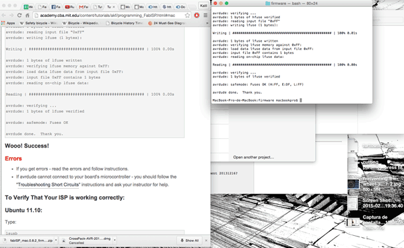Close the active Tutorial browser tab
This screenshot has height=248, width=404.
(x=114, y=7)
